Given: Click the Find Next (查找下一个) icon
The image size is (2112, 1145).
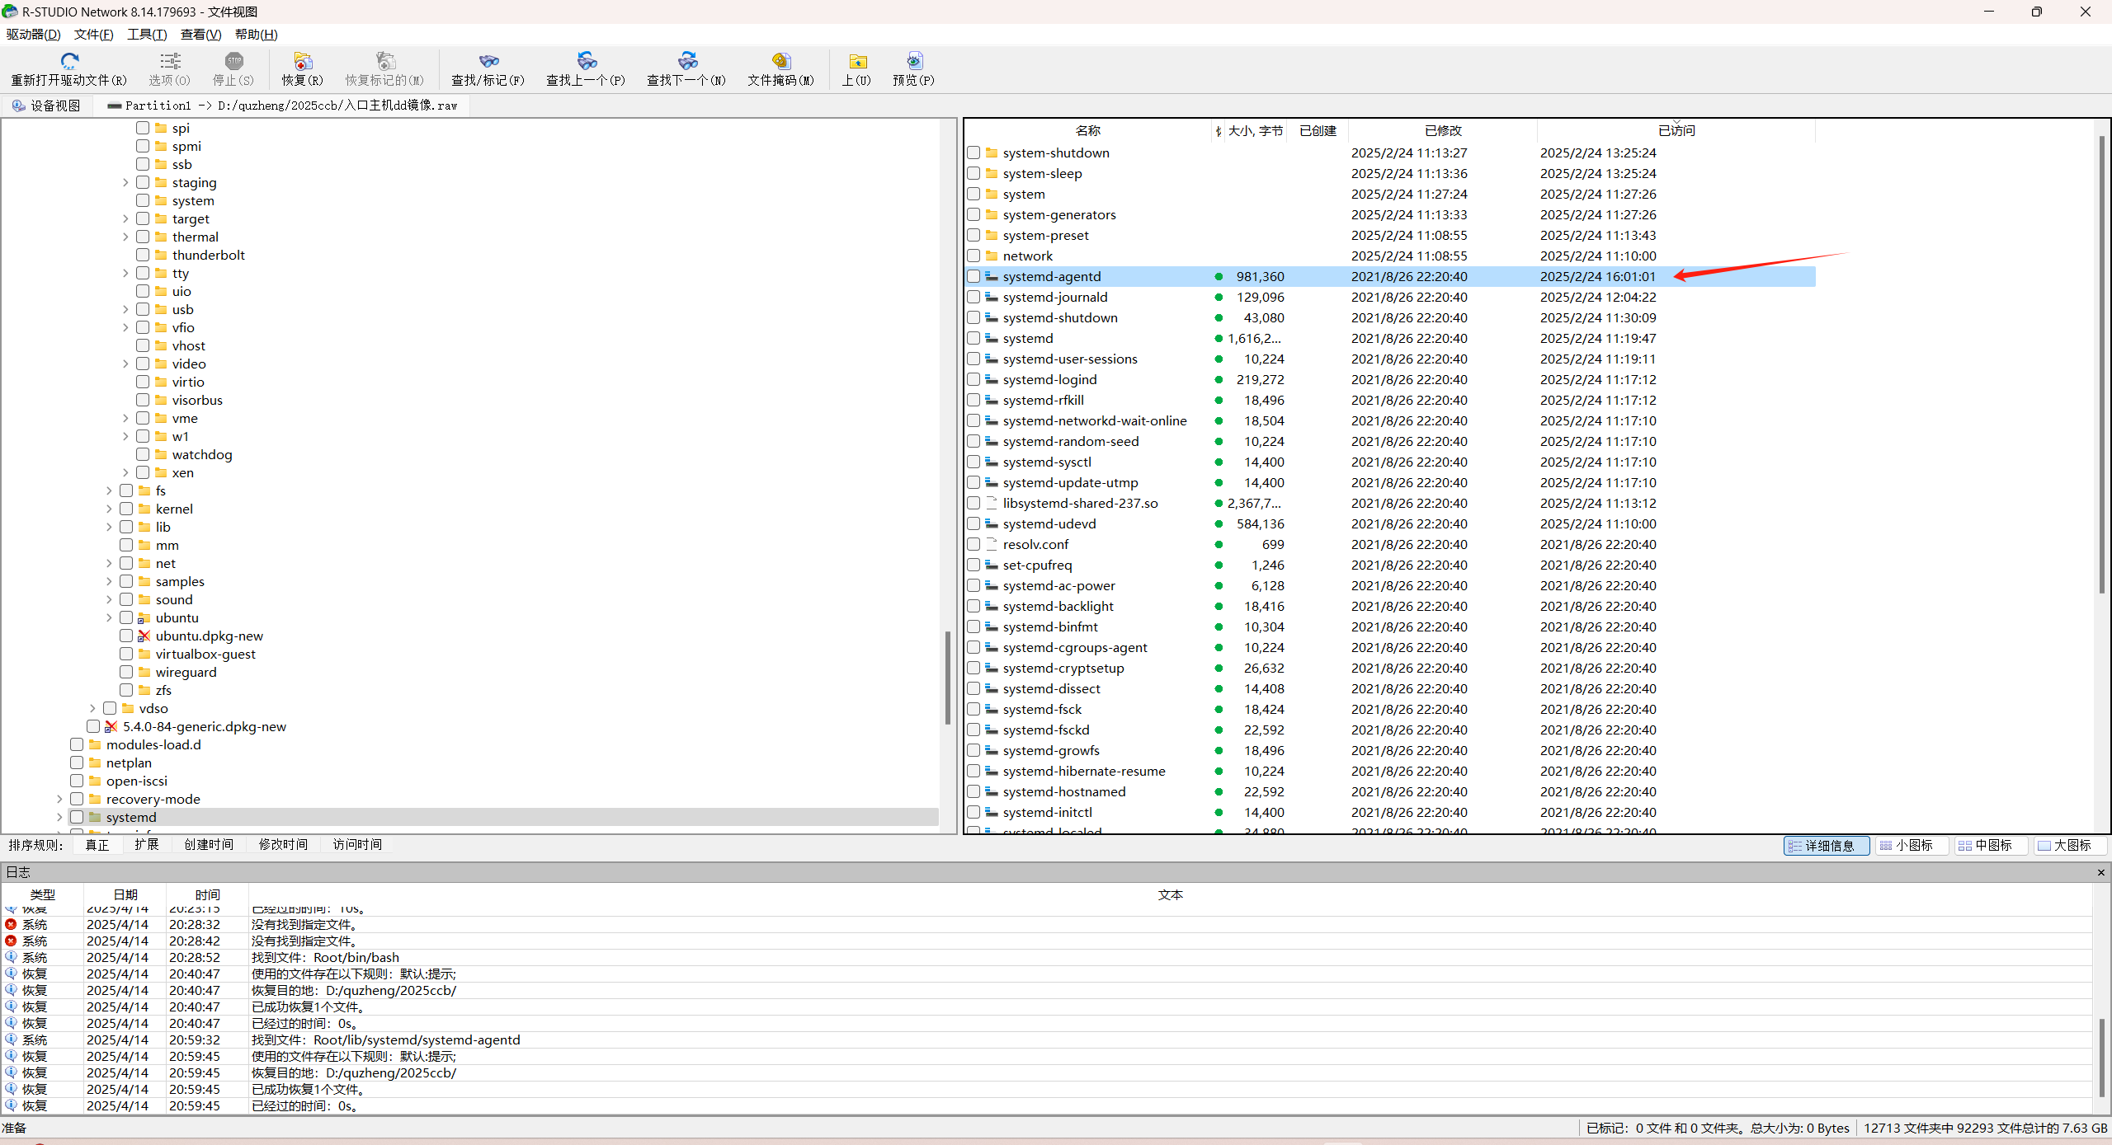Looking at the screenshot, I should [687, 61].
